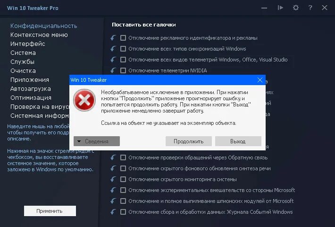Restore default arrow for feedback request check tweak
Image resolution: width=335 pixels, height=227 pixels.
point(113,157)
